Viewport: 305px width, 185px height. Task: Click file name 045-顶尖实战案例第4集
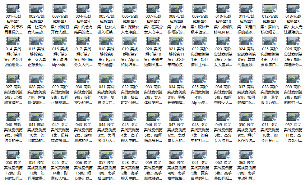point(130,133)
